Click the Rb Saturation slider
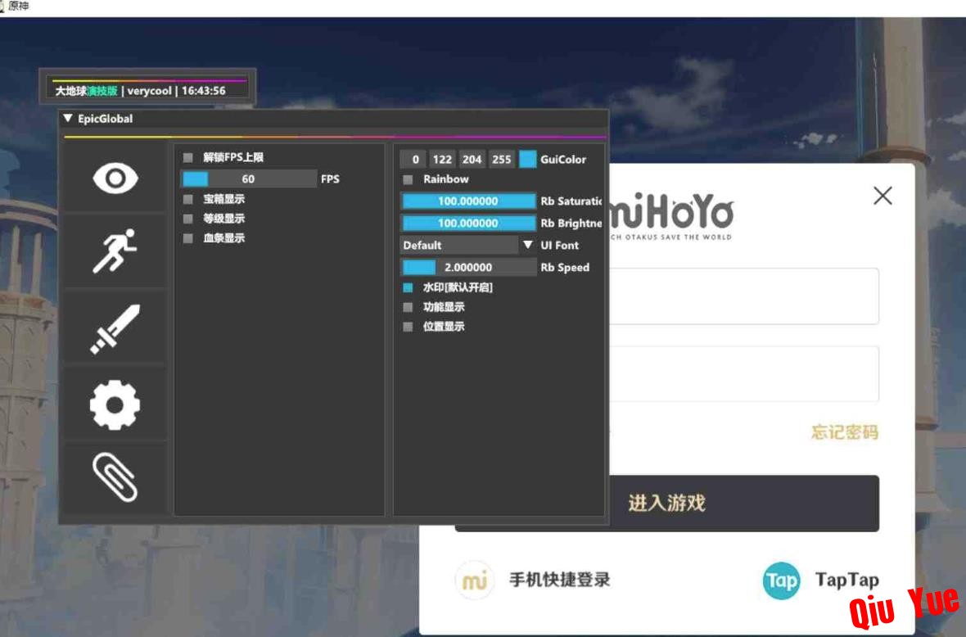This screenshot has height=637, width=966. [x=468, y=201]
